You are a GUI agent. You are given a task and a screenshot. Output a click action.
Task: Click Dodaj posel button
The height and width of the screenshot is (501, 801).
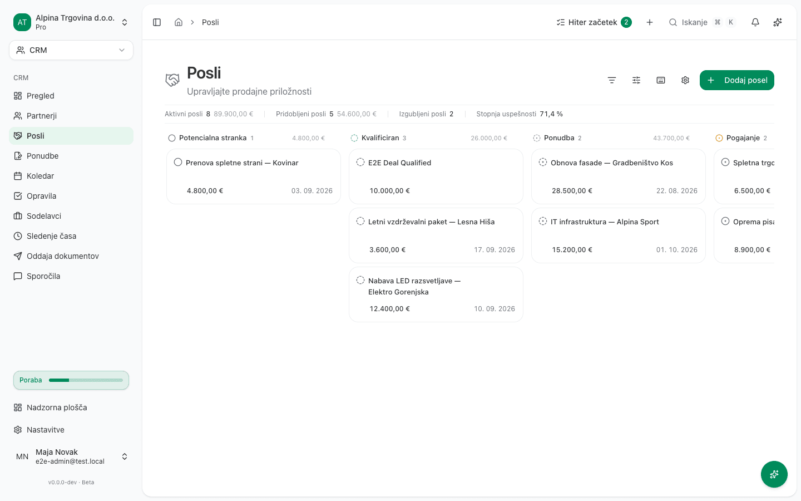[x=737, y=80]
